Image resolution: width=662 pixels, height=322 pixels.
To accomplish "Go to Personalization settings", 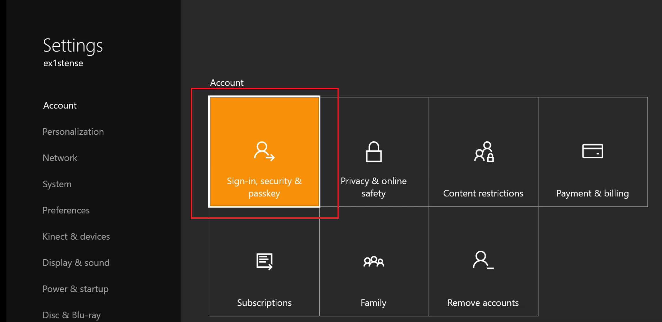I will (x=73, y=132).
